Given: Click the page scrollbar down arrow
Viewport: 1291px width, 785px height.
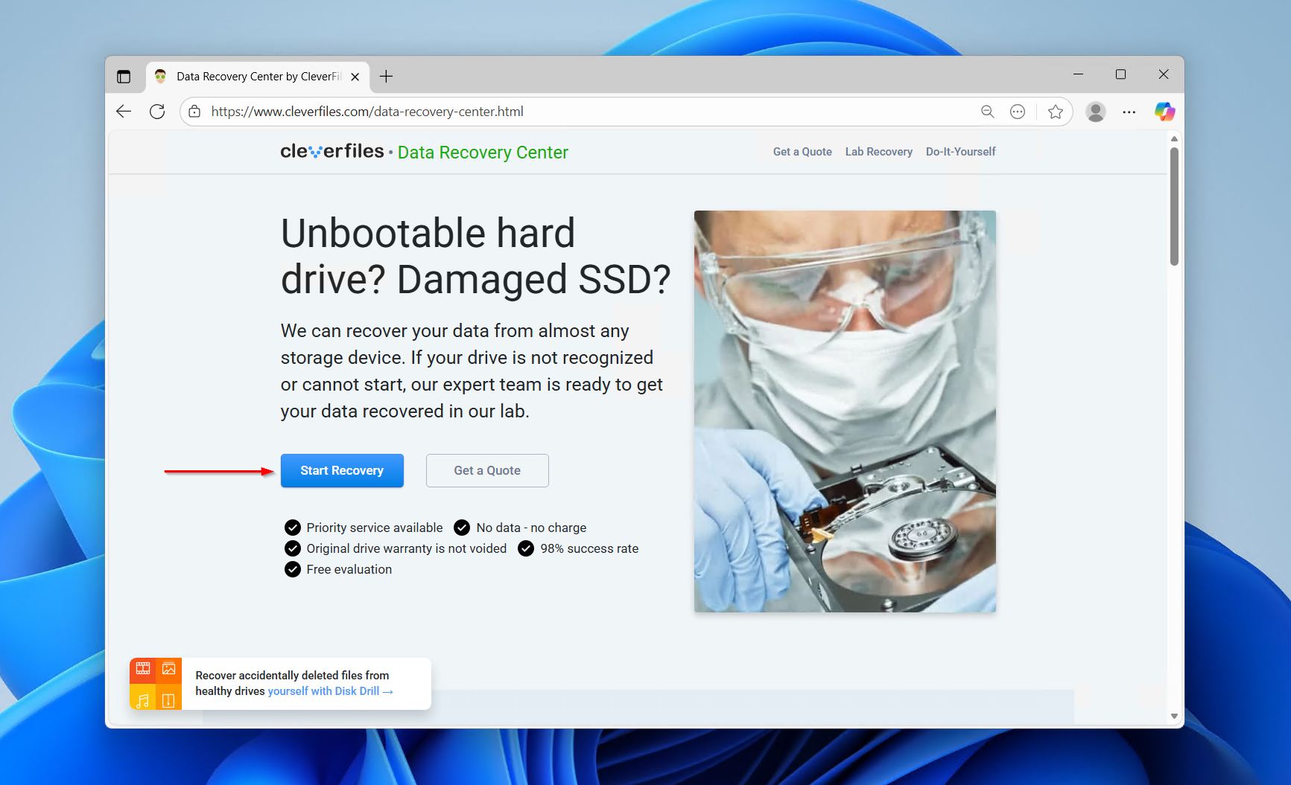Looking at the screenshot, I should (1174, 716).
